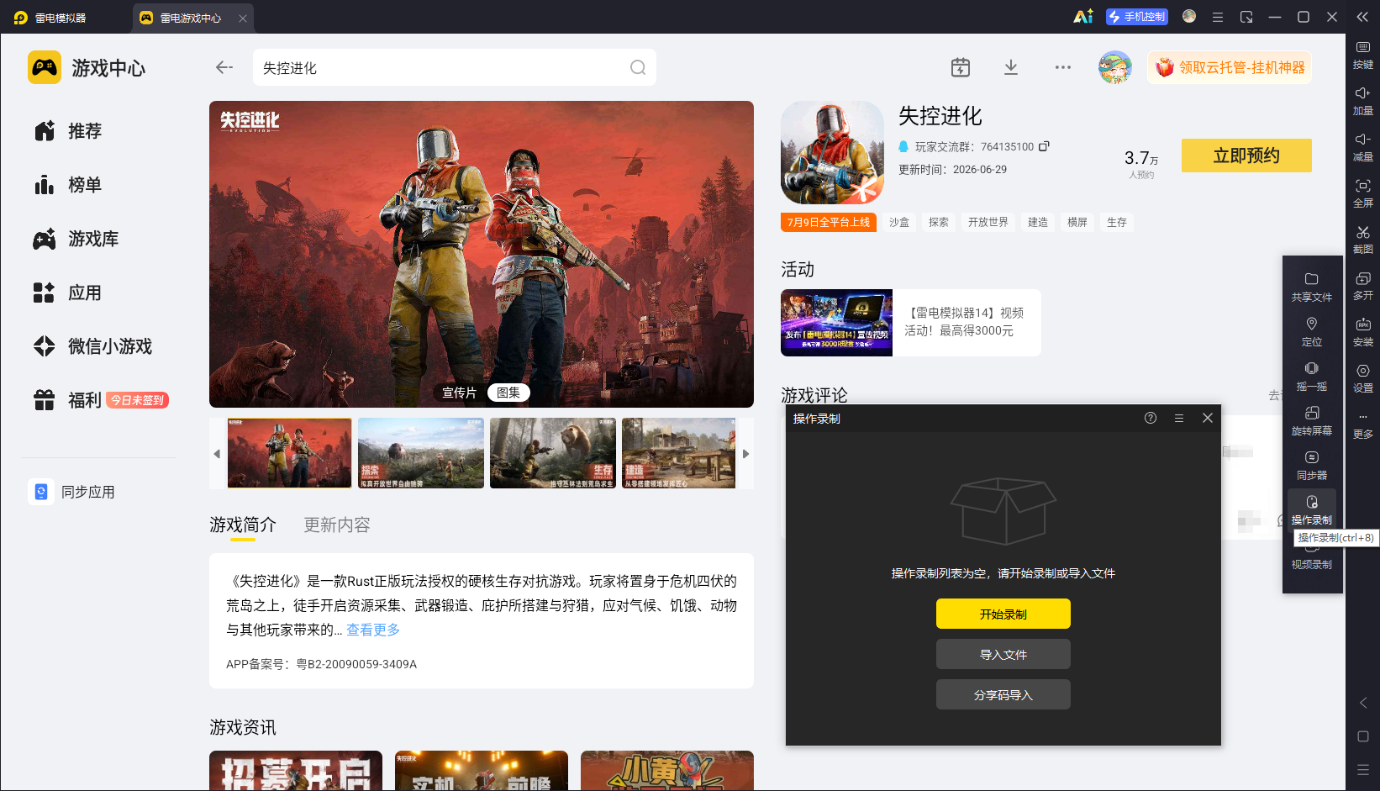Click 立即预约 reserve now button
The height and width of the screenshot is (791, 1380).
point(1246,156)
